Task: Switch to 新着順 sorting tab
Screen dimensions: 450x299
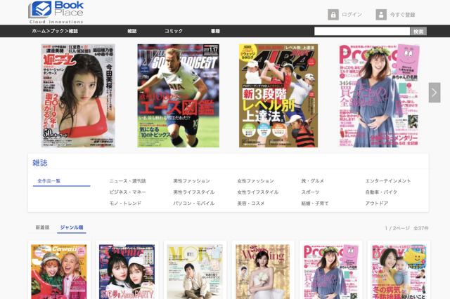Action: click(x=42, y=227)
